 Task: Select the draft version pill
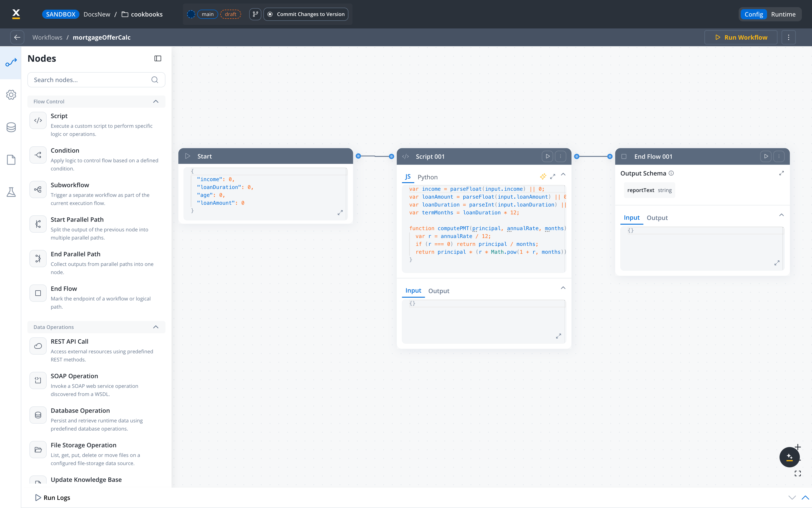tap(230, 14)
